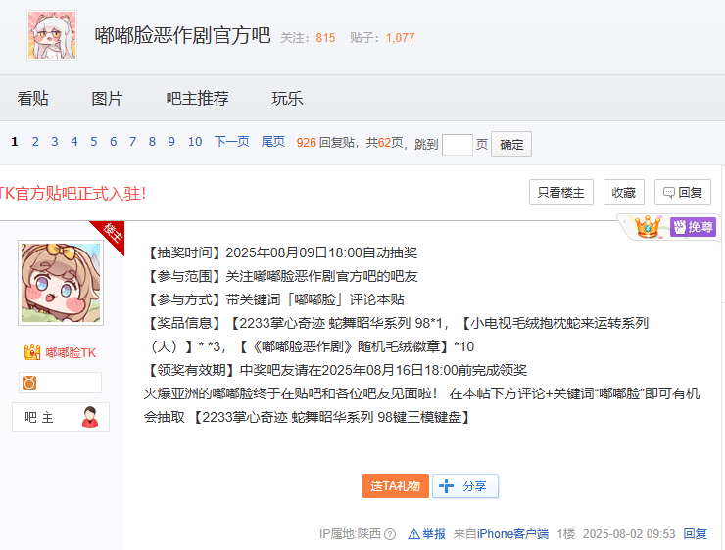Click the forum avatar in the header
The height and width of the screenshot is (550, 725).
[51, 36]
